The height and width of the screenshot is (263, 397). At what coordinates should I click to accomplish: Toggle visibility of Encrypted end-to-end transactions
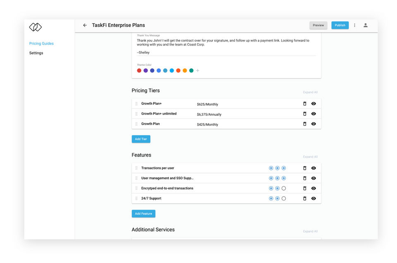click(313, 188)
